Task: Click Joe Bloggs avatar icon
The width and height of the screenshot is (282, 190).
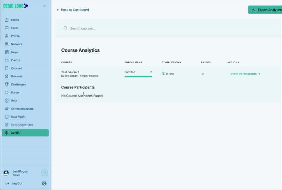Action: (6, 173)
